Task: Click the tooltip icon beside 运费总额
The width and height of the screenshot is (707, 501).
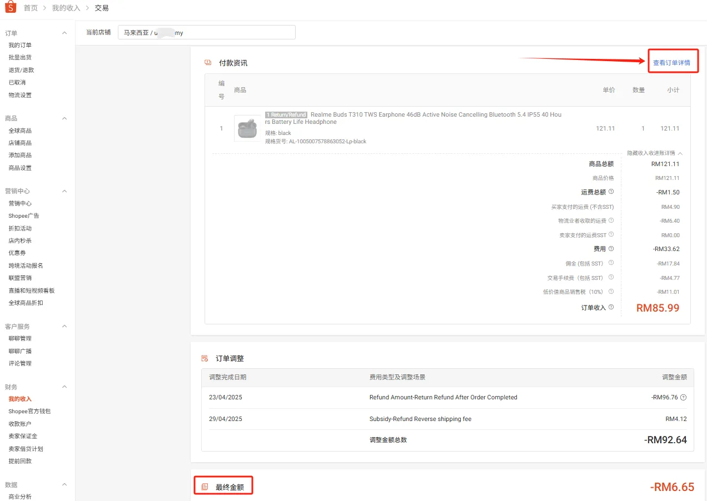Action: point(610,192)
